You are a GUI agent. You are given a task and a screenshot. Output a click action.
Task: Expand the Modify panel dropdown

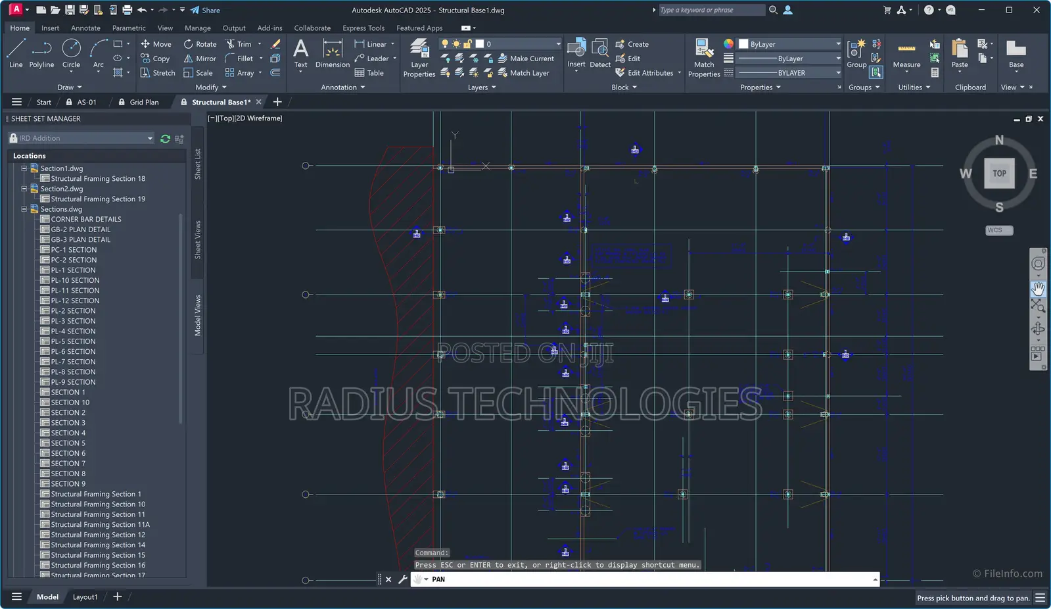[x=211, y=87]
